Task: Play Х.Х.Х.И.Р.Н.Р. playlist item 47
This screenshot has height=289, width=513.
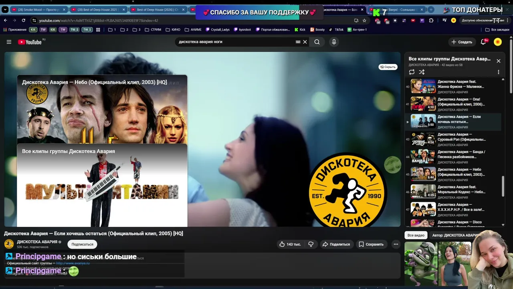Action: 454,209
